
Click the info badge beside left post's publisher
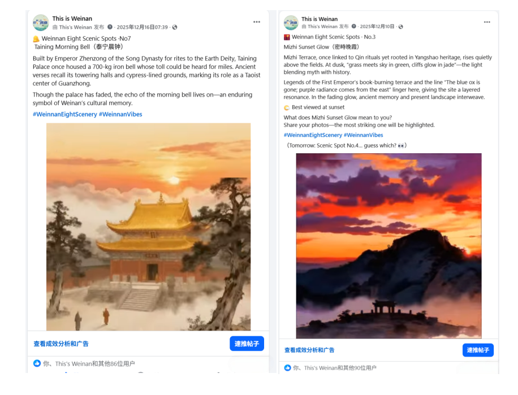point(110,27)
